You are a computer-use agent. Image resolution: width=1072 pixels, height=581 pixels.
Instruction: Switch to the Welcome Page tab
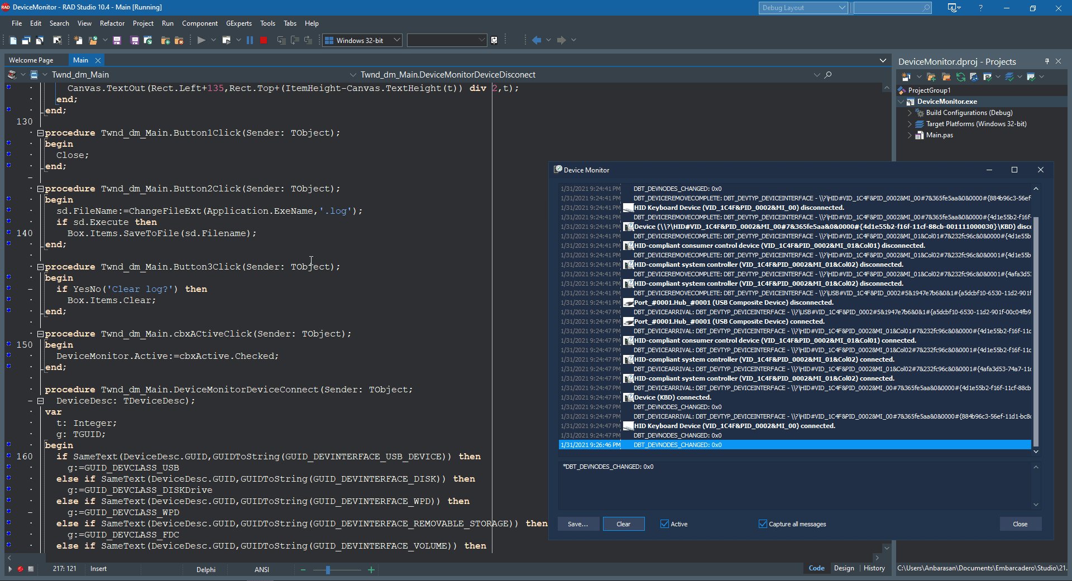coord(31,60)
